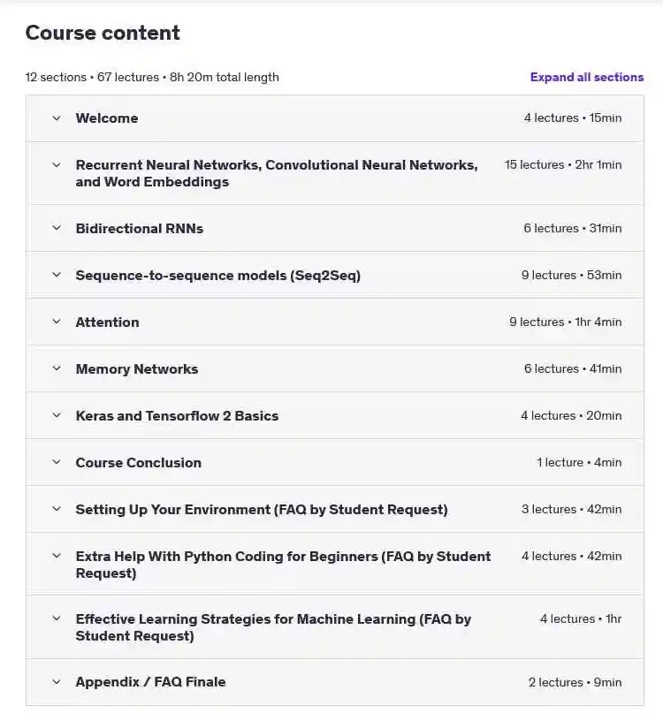The image size is (663, 713).
Task: Click the Expand all sections link
Action: [x=587, y=77]
